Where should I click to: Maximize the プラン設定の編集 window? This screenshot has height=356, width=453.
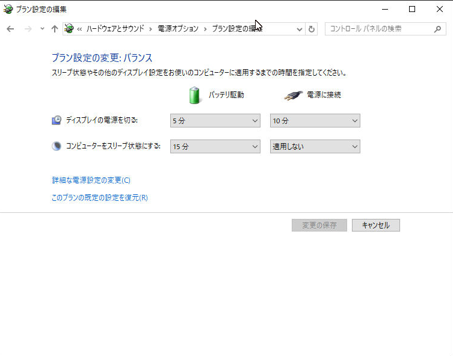(412, 9)
